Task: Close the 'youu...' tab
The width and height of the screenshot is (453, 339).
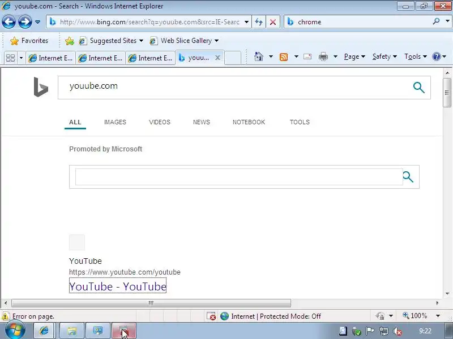Action: tap(217, 58)
